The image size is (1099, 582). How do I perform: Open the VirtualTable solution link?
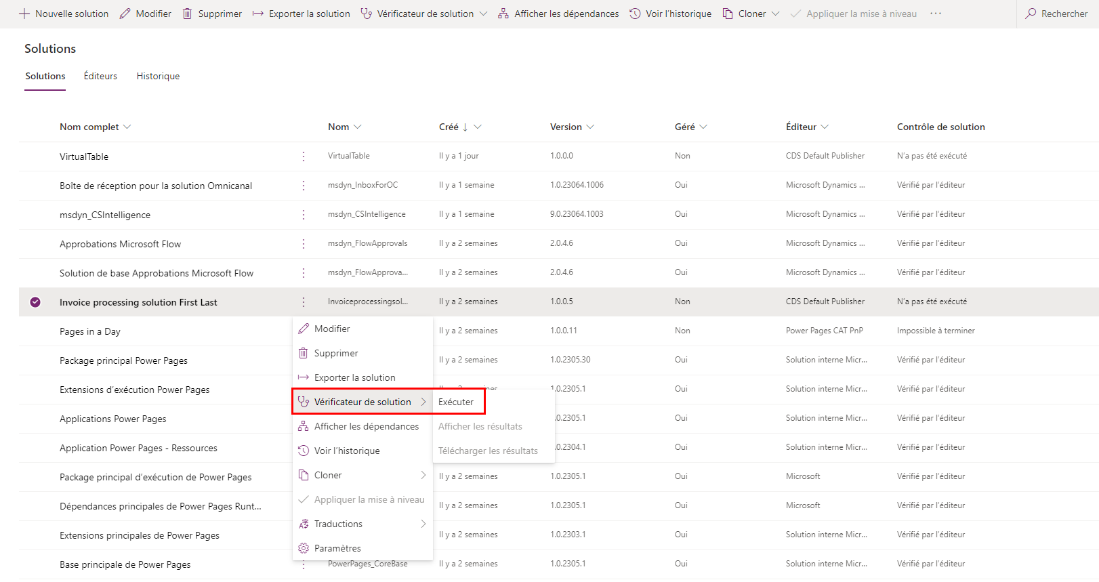(84, 157)
